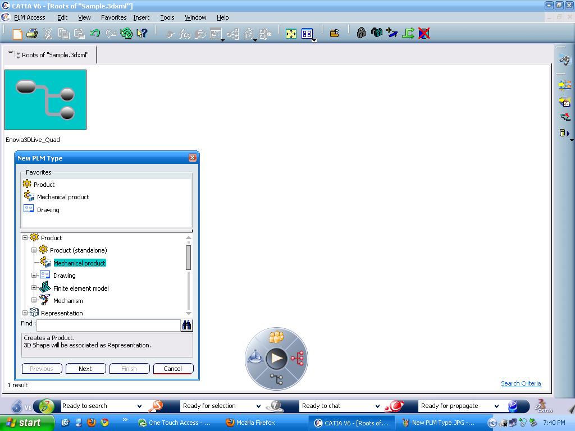This screenshot has width=575, height=431.
Task: Click the red X delete icon
Action: [x=424, y=33]
